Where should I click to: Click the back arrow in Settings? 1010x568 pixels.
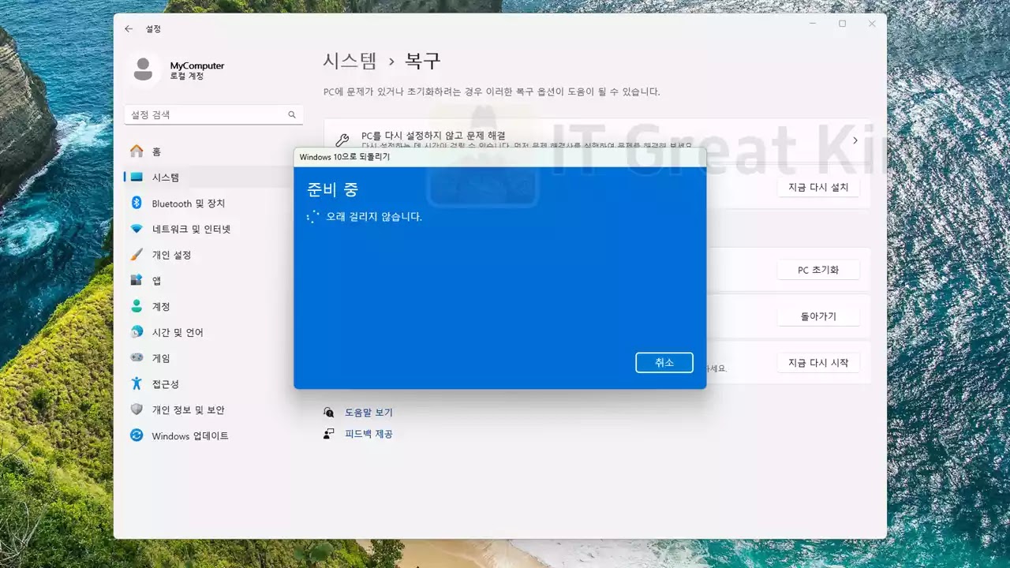(129, 28)
